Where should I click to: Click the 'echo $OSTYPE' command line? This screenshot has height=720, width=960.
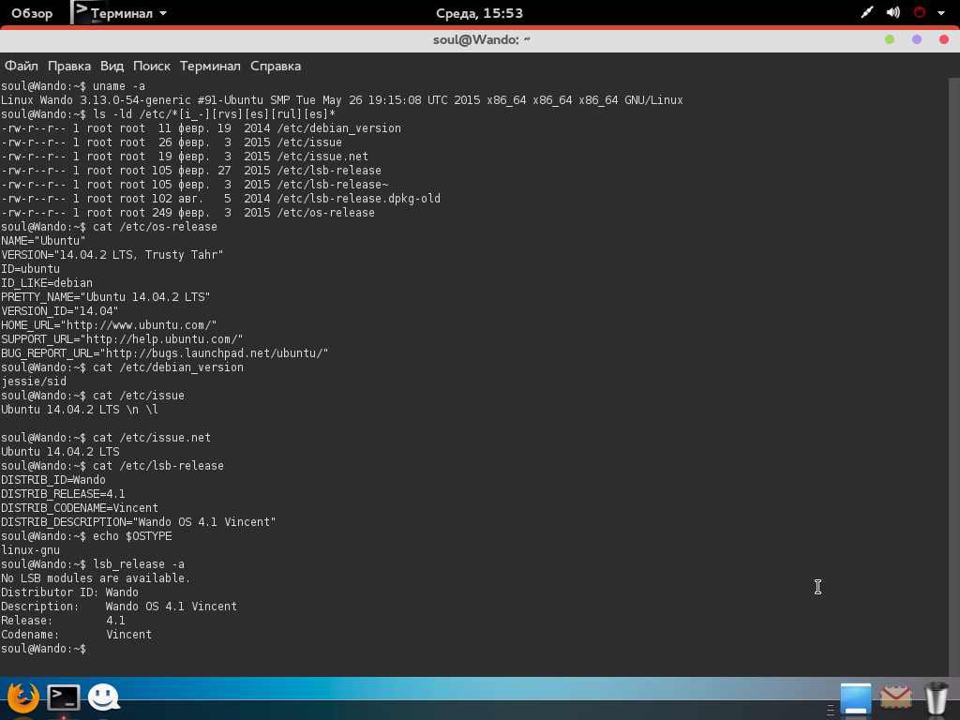point(86,537)
